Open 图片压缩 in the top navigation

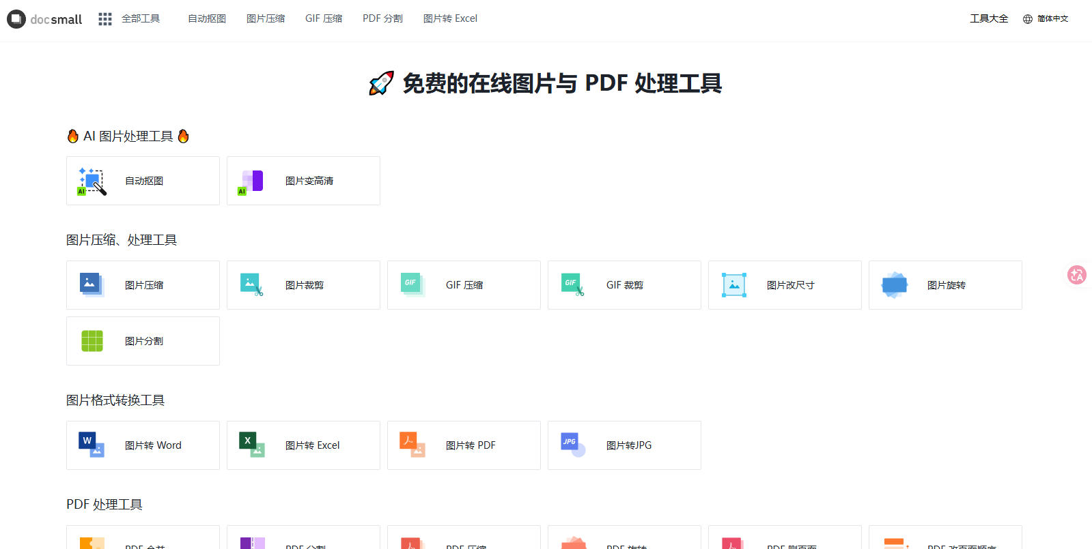(x=266, y=18)
